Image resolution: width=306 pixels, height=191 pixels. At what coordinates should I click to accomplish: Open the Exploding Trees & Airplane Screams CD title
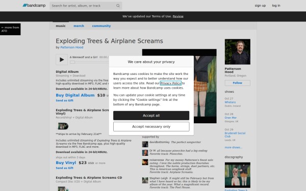(89, 178)
